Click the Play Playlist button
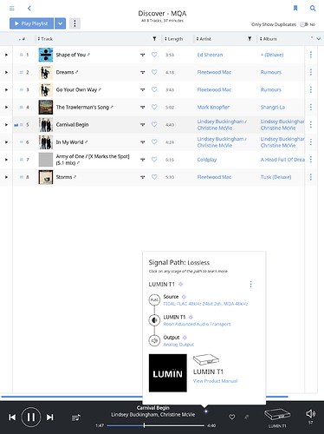Viewport: 324px width, 434px height. coord(31,23)
